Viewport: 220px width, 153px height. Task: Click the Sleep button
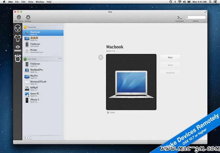[x=170, y=65]
